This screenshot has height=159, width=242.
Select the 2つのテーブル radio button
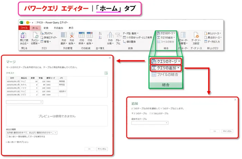(x=132, y=113)
